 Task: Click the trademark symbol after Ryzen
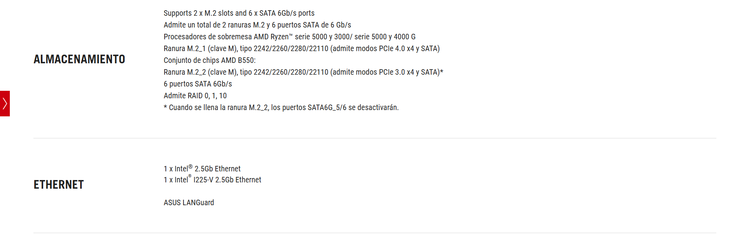coord(291,35)
